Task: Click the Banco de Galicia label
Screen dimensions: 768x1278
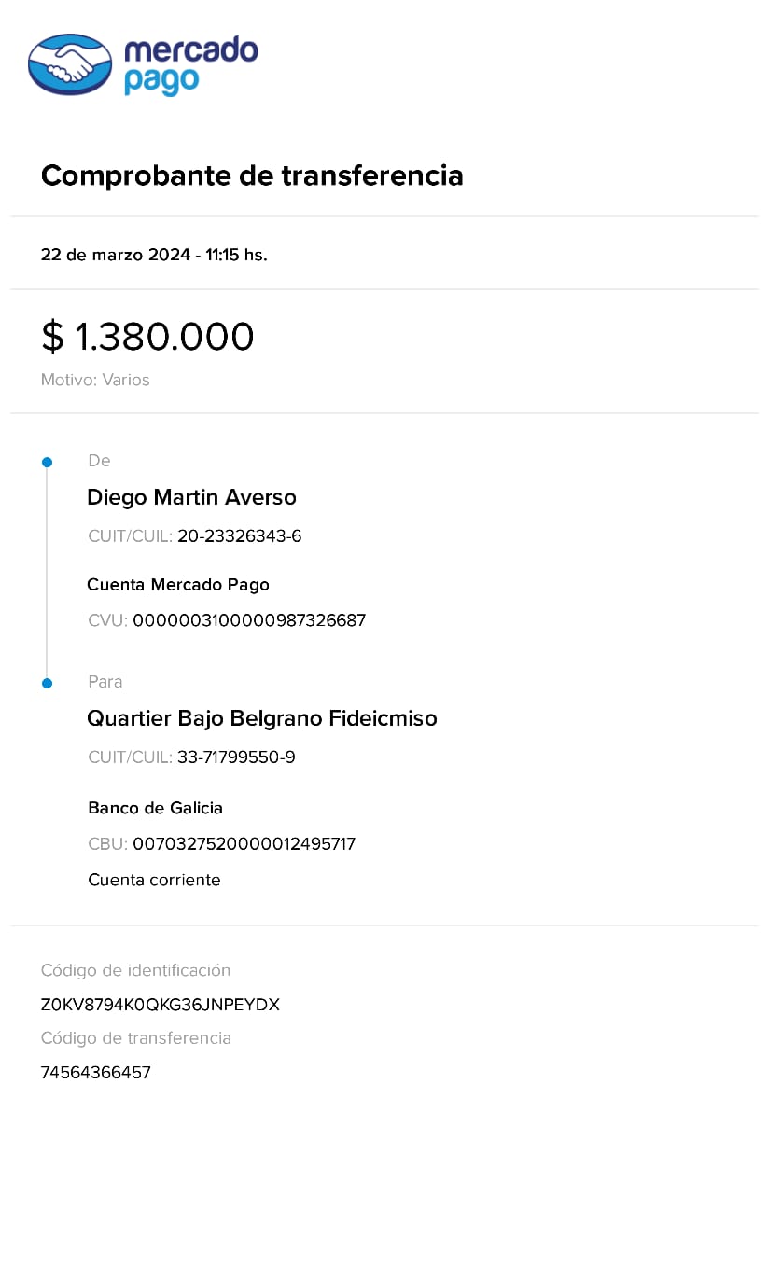Action: (156, 808)
